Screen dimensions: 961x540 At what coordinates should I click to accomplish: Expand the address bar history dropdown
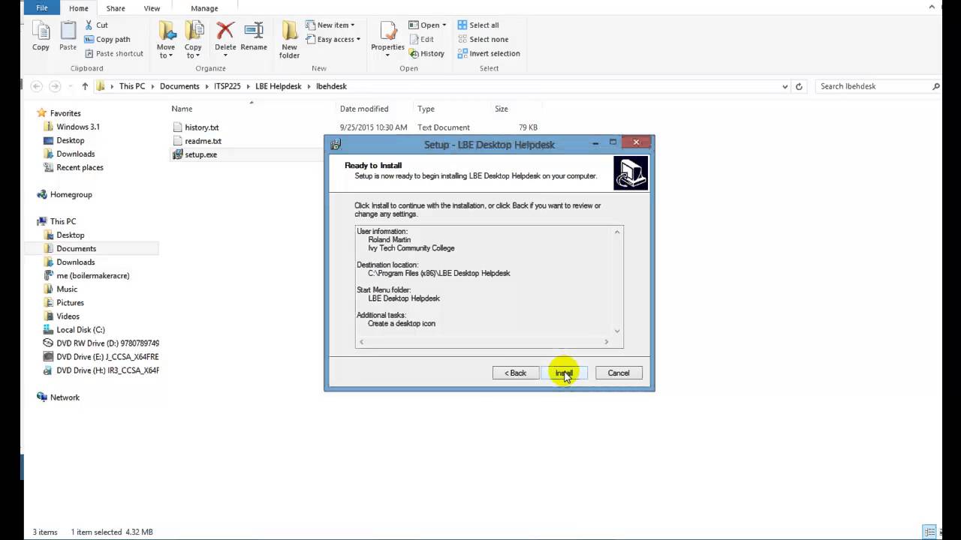(x=785, y=86)
